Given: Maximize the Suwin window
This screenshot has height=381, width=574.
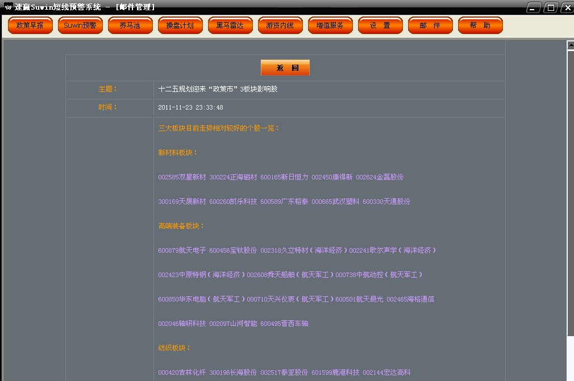Looking at the screenshot, I should coord(550,7).
